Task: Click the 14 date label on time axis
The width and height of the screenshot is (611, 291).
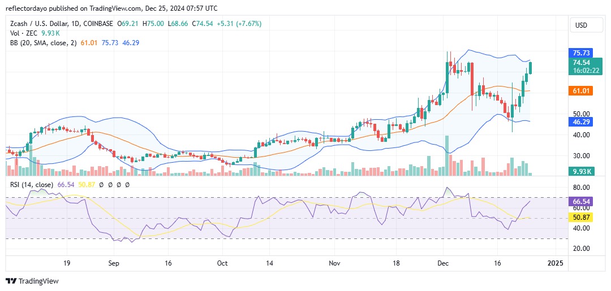Action: pyautogui.click(x=269, y=263)
